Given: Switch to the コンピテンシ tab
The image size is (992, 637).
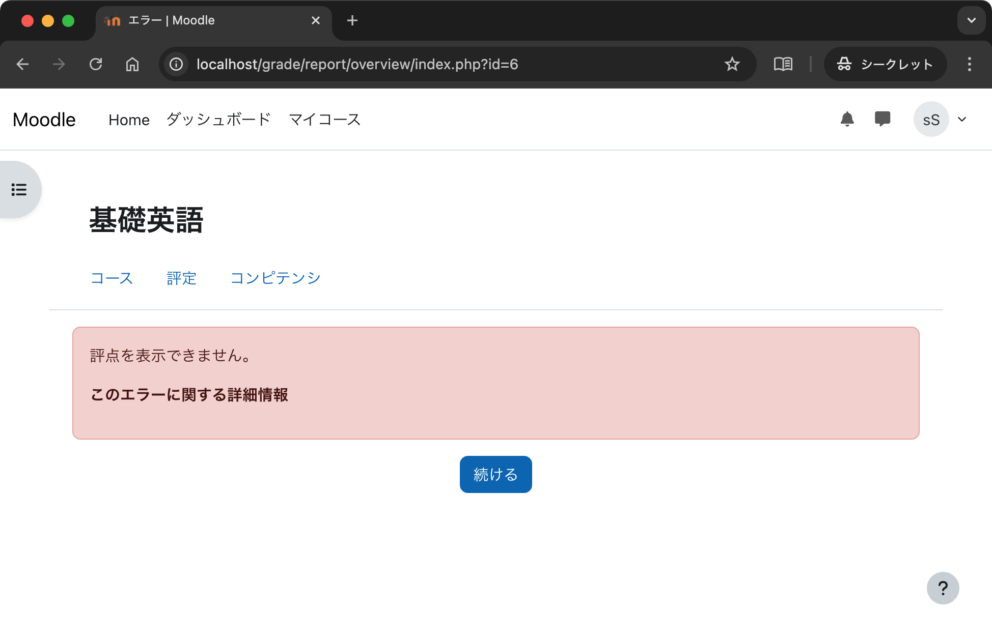Looking at the screenshot, I should tap(275, 278).
